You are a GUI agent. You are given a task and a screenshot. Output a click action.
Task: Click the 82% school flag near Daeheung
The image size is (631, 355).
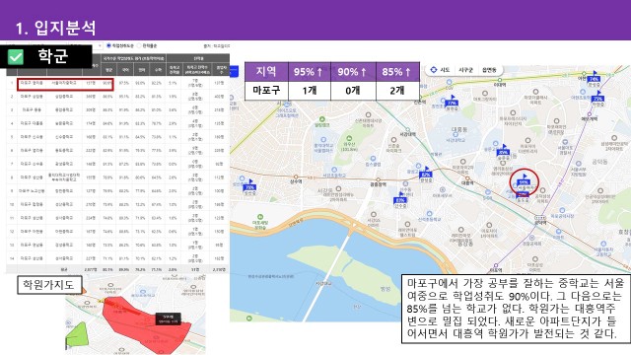click(x=426, y=174)
